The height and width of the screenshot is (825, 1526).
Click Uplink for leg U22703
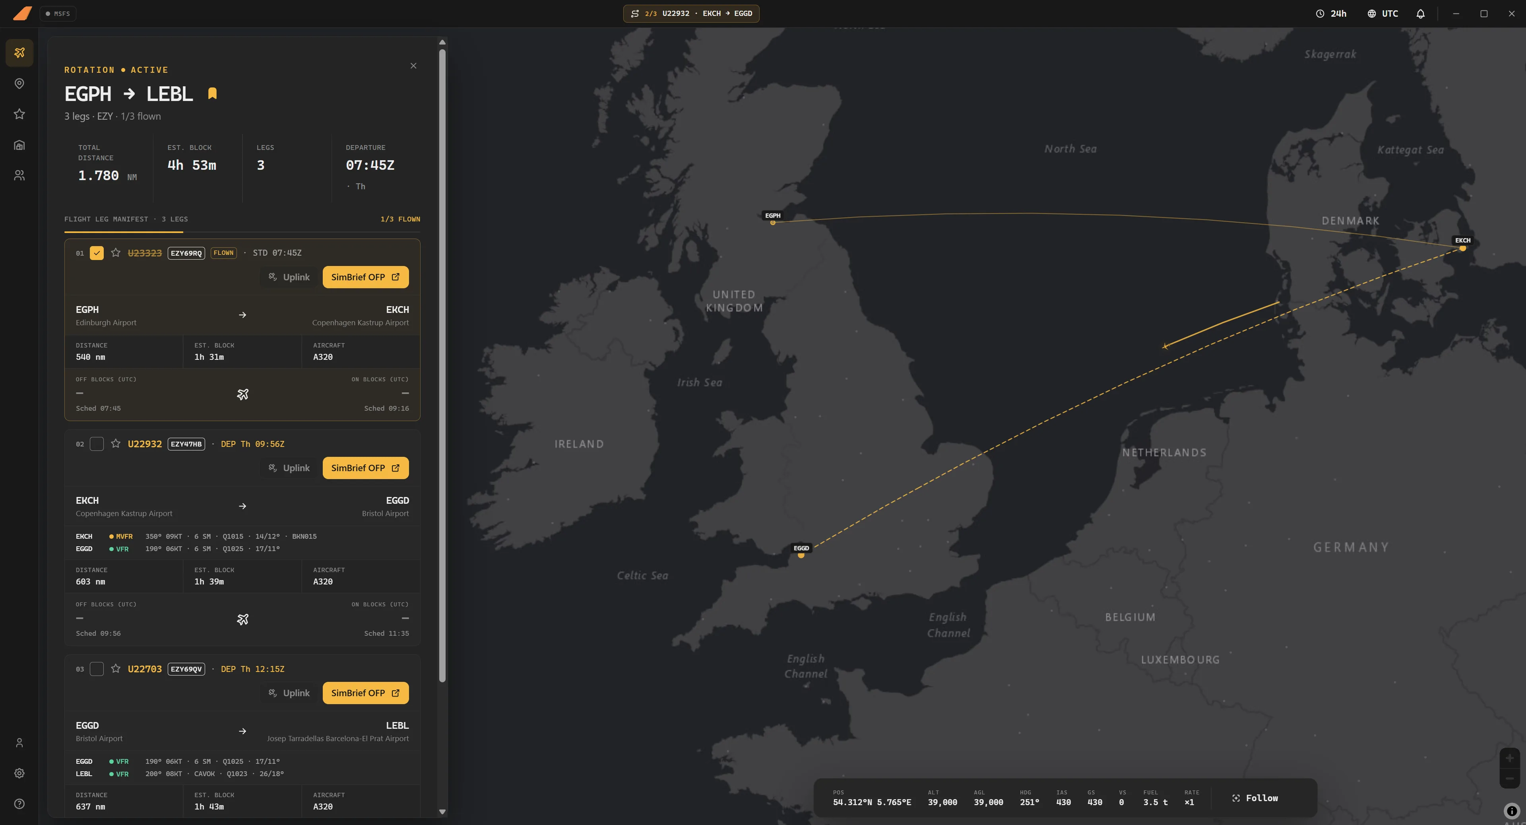click(289, 693)
